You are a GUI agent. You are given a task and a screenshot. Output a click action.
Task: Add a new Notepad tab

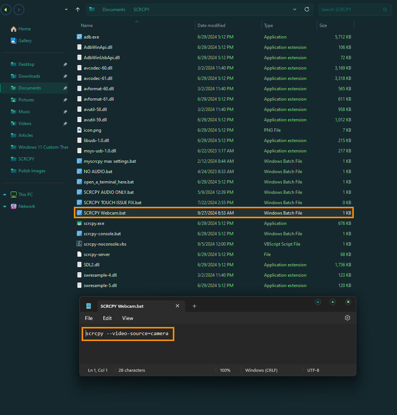(194, 306)
